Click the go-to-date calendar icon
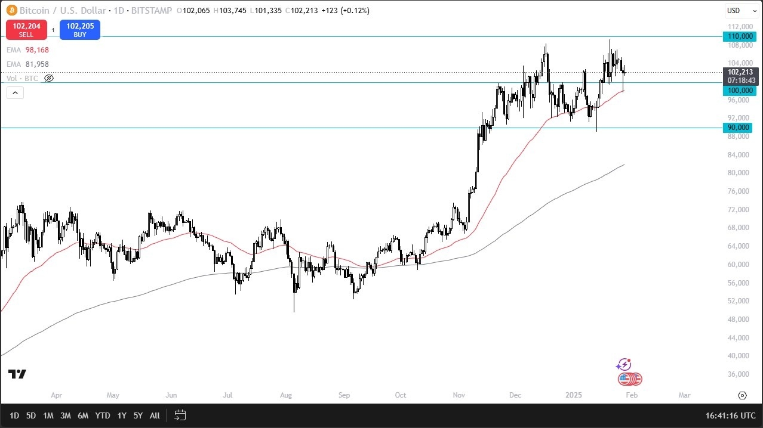The image size is (763, 428). (180, 415)
